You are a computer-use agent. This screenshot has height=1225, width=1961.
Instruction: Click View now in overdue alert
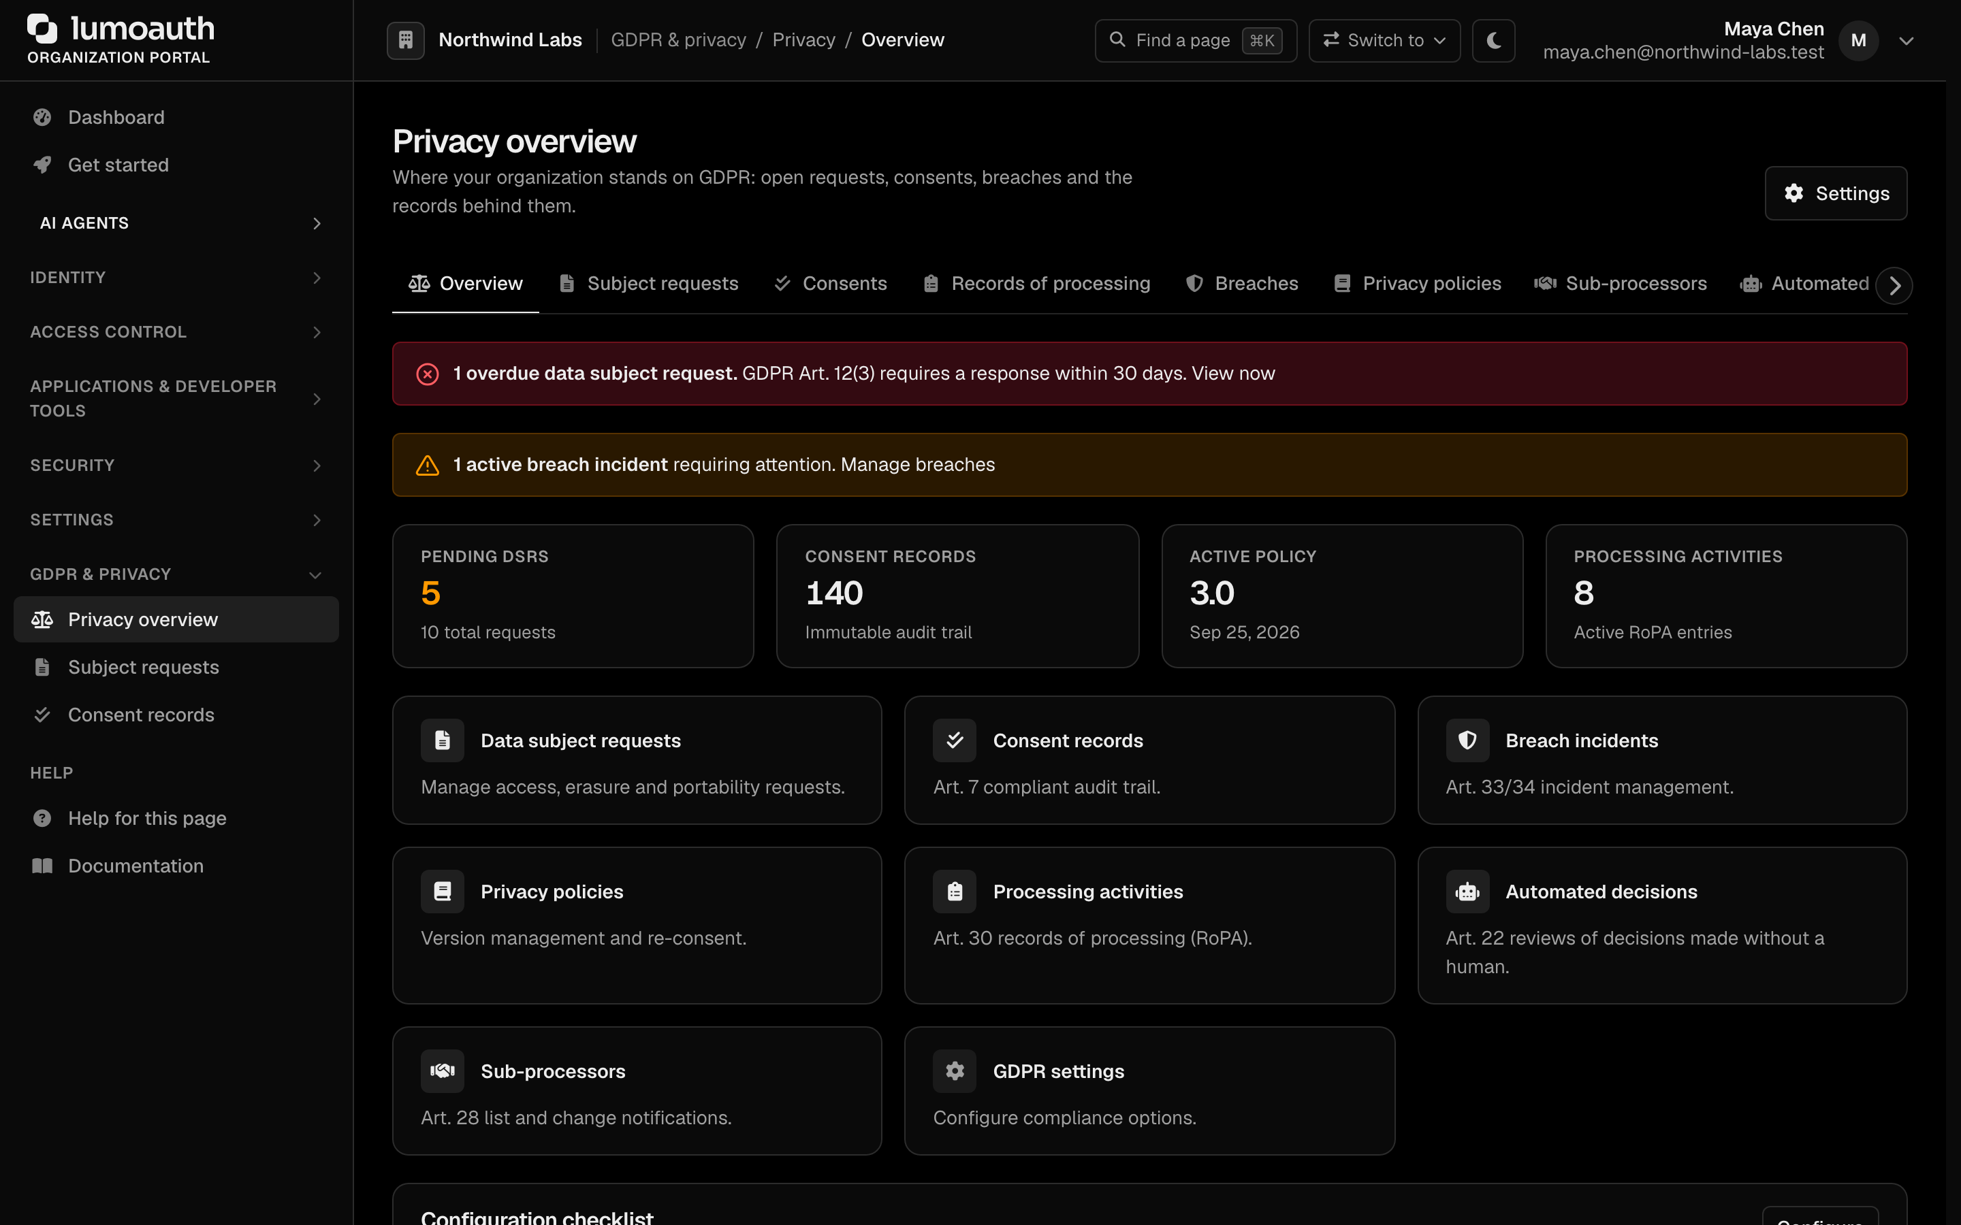click(x=1233, y=374)
